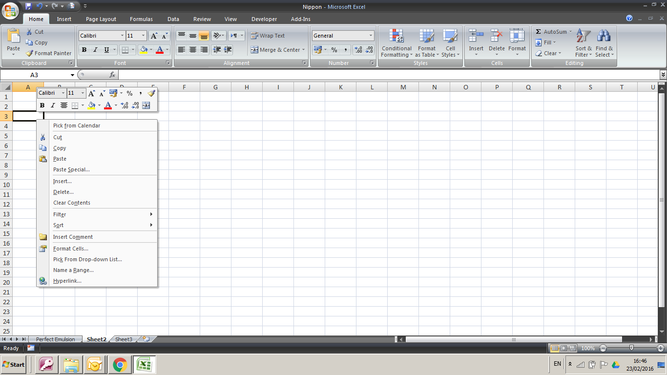Click ribbon Percent Style icon

click(x=334, y=50)
